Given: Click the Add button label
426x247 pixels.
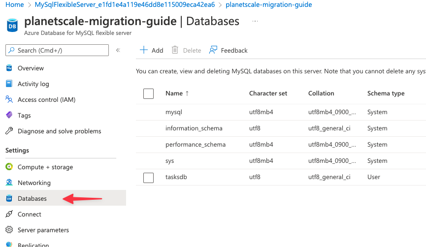Looking at the screenshot, I should pos(157,50).
